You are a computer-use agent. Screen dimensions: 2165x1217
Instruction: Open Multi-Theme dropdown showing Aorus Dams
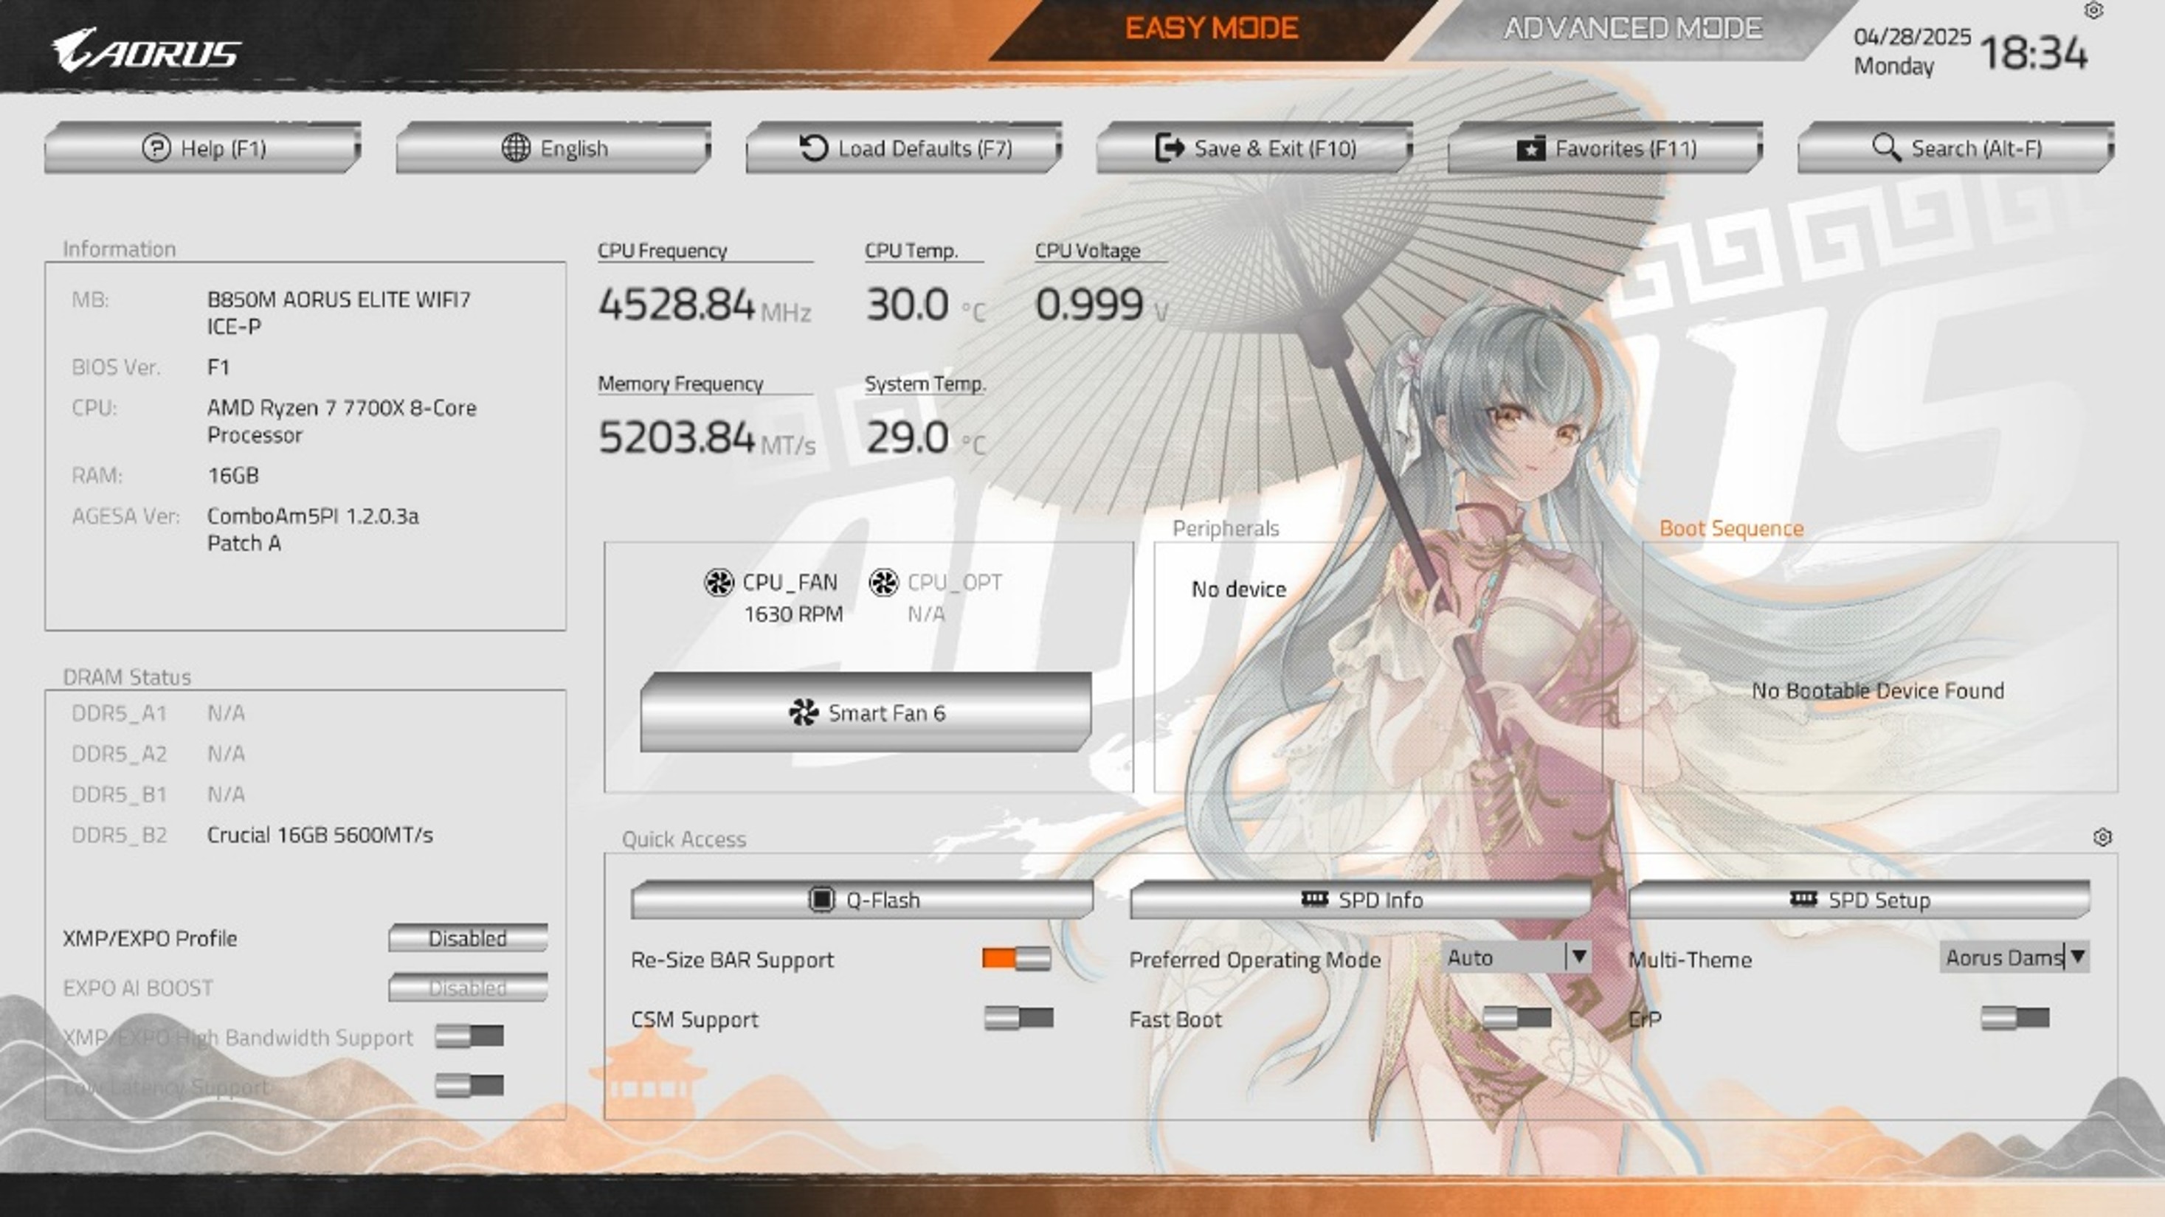(x=2014, y=957)
